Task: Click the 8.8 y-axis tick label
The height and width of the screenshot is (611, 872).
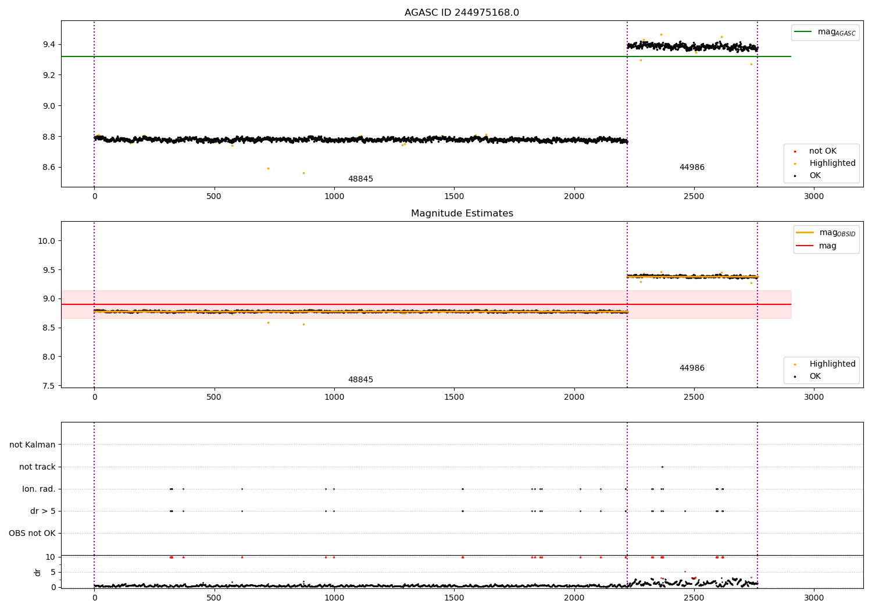Action: coord(48,137)
